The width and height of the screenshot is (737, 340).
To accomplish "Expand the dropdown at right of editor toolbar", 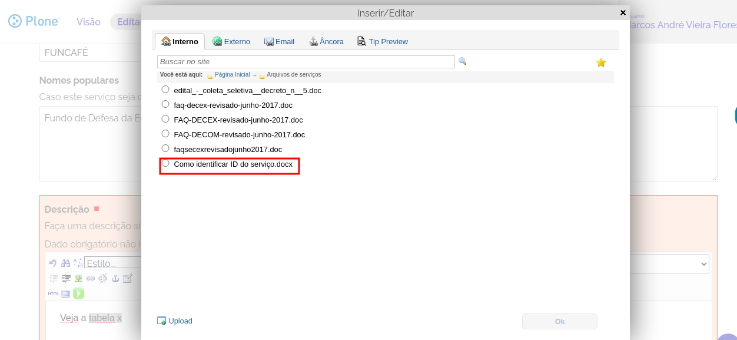I will click(703, 265).
